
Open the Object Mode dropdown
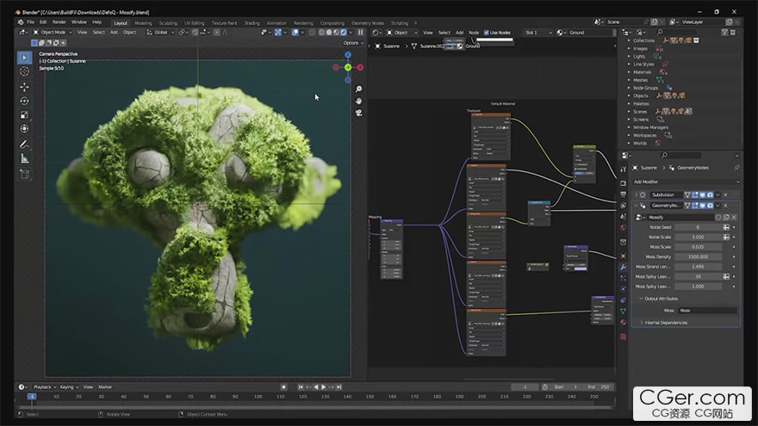click(53, 33)
